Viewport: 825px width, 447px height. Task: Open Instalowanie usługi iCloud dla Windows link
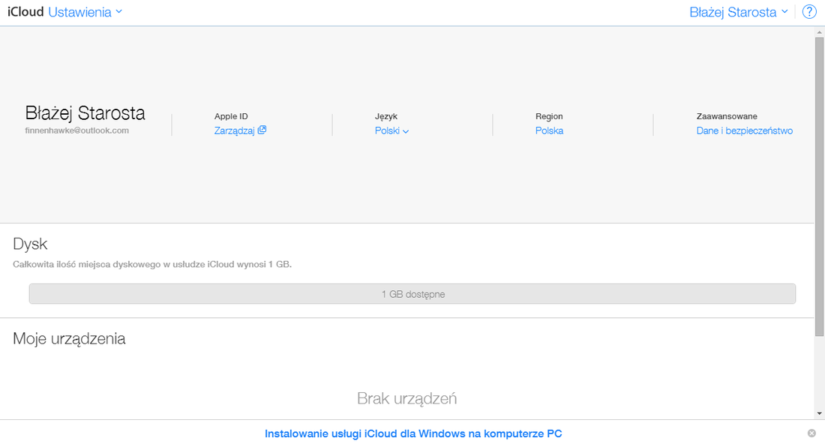tap(413, 433)
